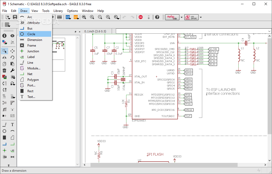Choose the Rotate tool
The image size is (272, 174).
(x=12, y=57)
